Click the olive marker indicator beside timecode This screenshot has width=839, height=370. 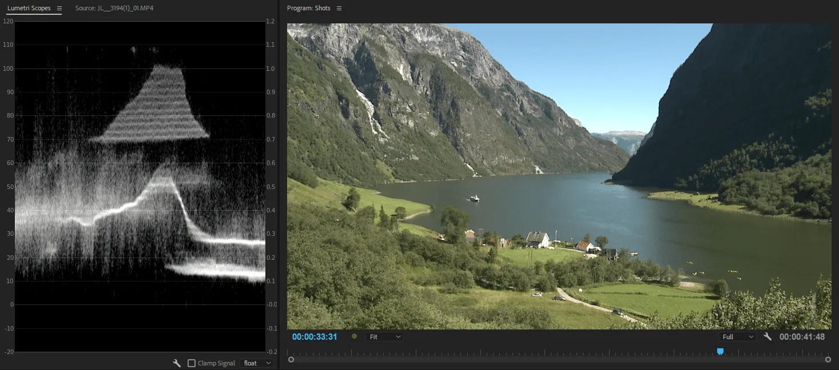coord(355,337)
